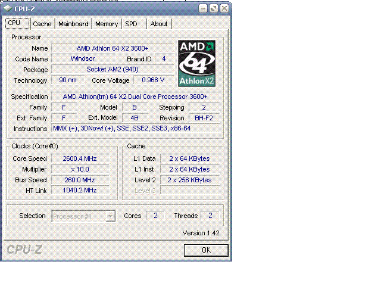
Task: Click the Specification field with Dual Core Processor
Action: coord(135,97)
